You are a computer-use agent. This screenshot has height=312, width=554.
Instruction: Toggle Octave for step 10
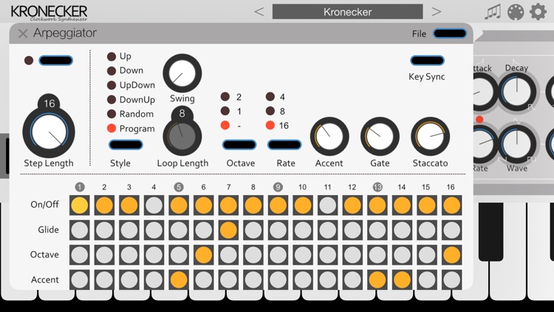[x=303, y=254]
